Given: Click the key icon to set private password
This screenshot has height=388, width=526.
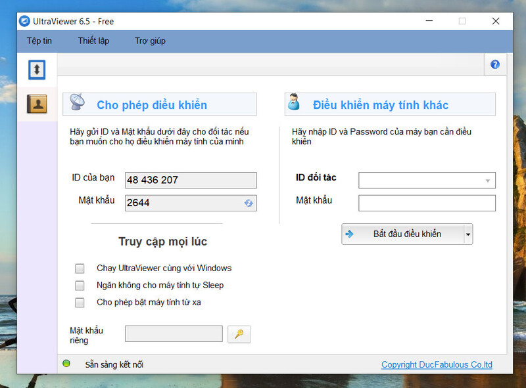Looking at the screenshot, I should tap(239, 334).
